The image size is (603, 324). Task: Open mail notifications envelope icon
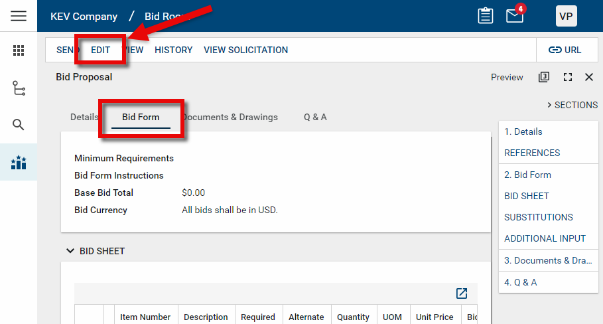(x=515, y=16)
